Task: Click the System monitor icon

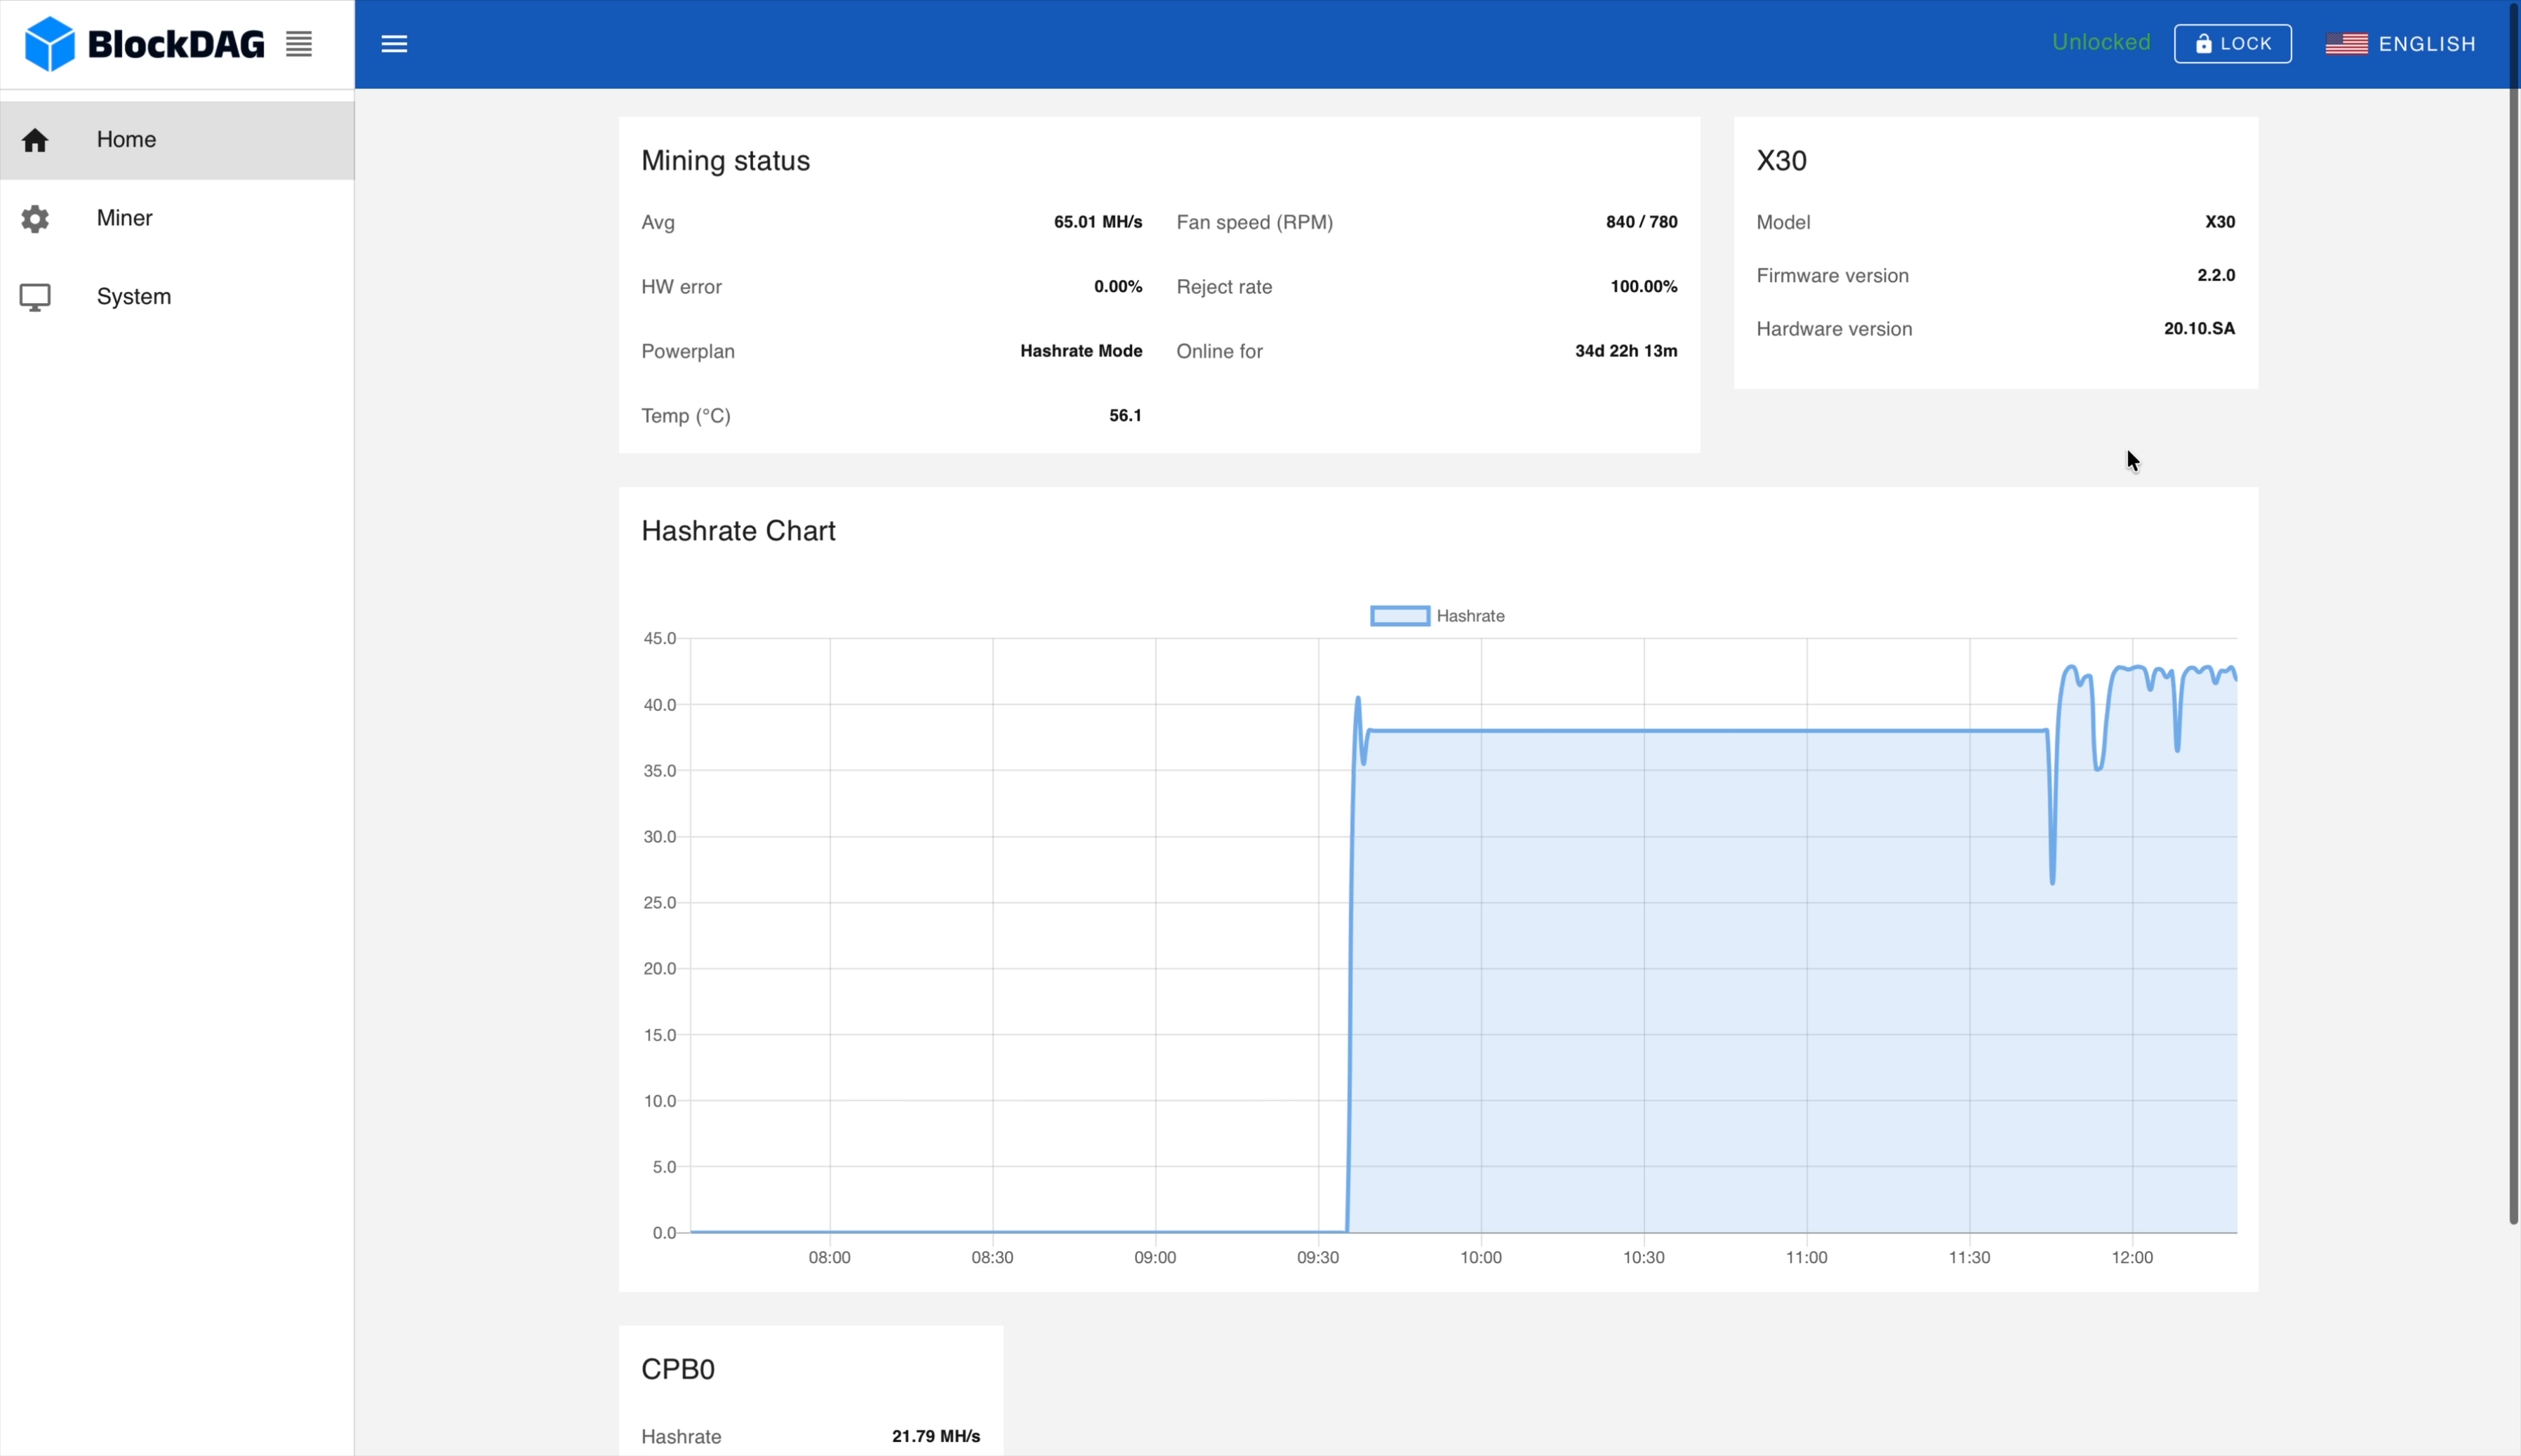Action: point(35,296)
